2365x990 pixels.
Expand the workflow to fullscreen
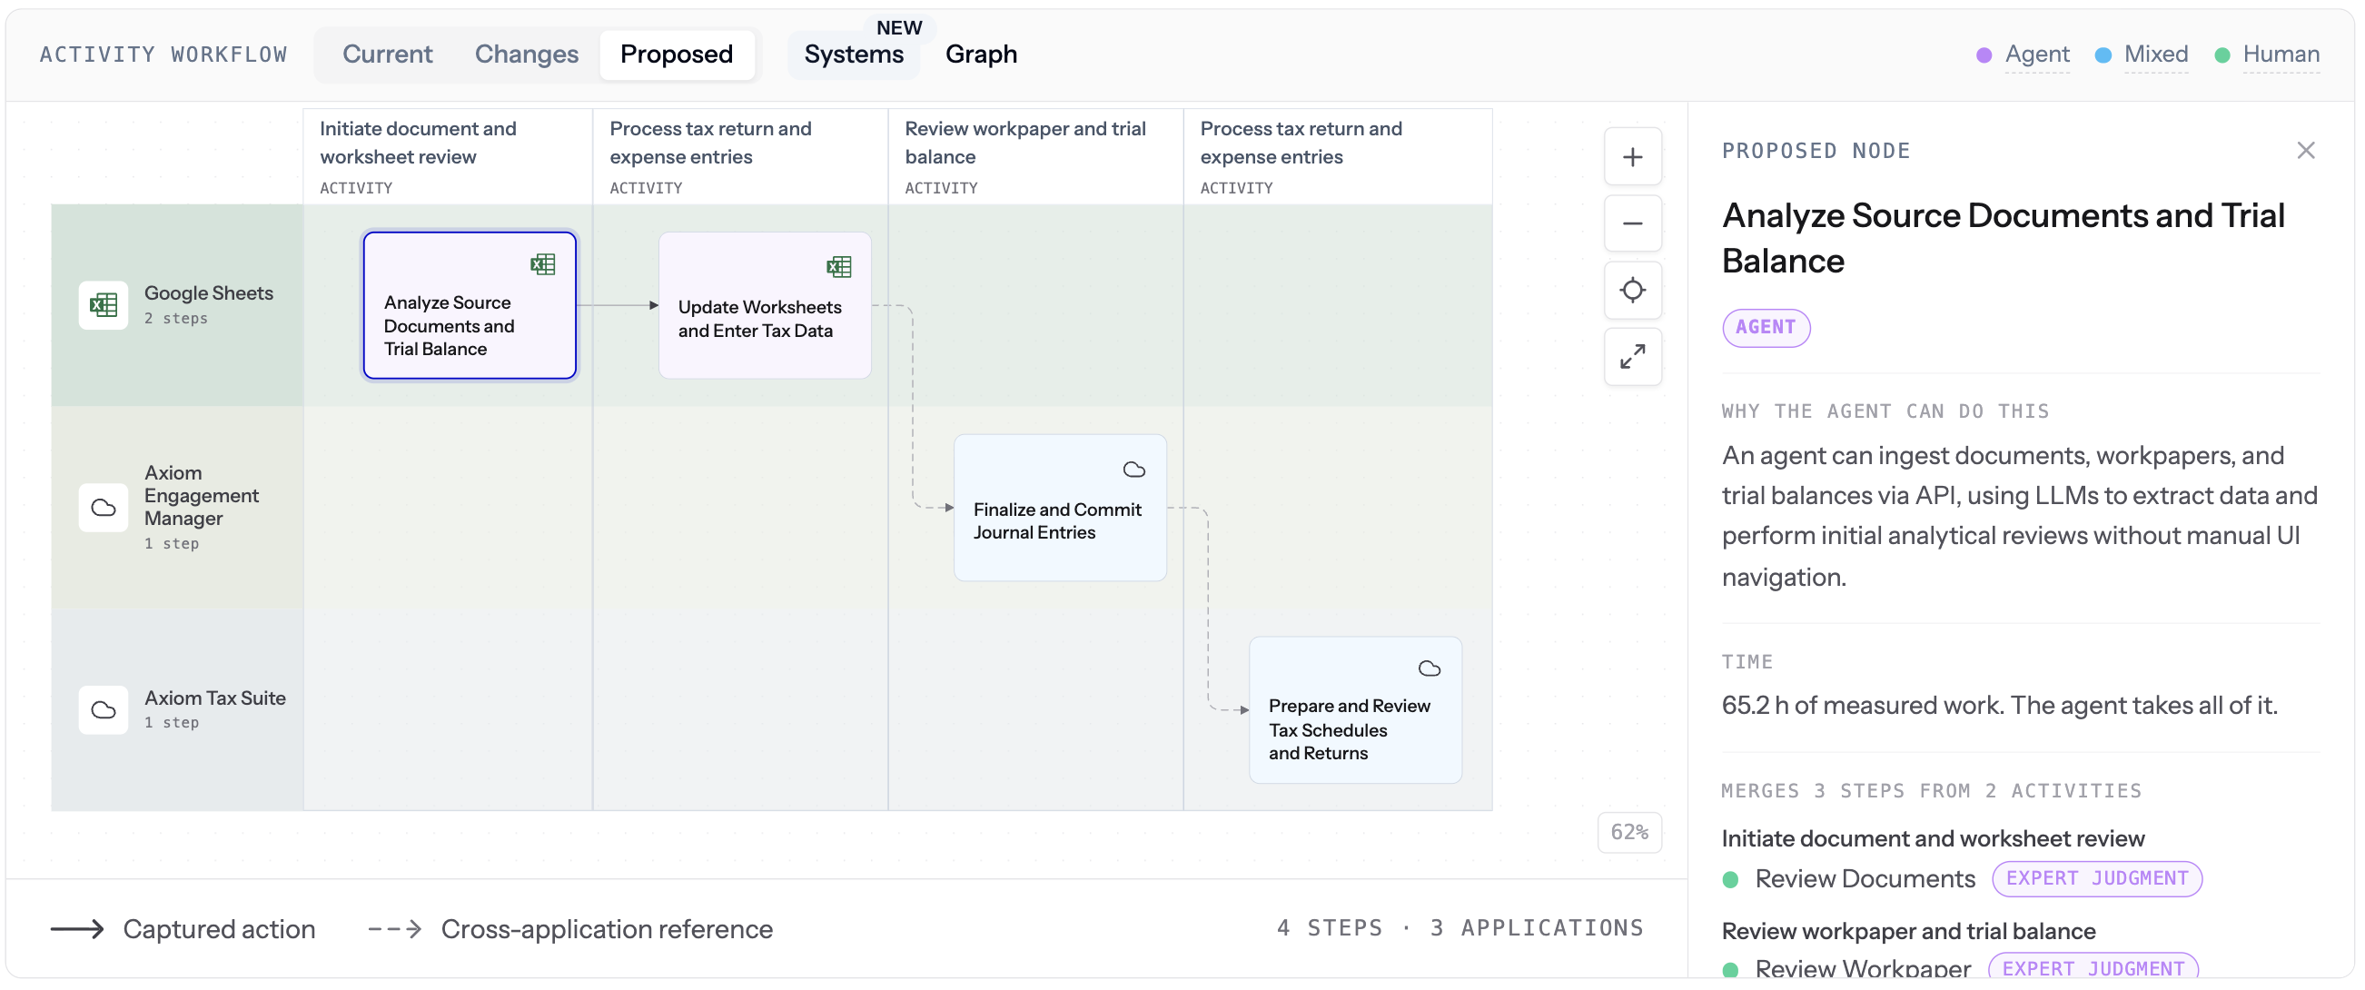click(1632, 356)
